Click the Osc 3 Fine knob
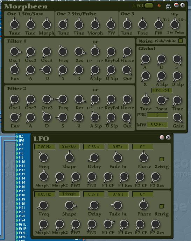 142,24
